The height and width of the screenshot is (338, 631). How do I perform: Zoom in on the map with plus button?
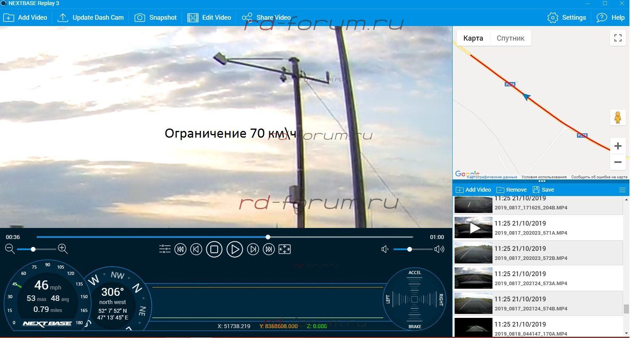(618, 146)
